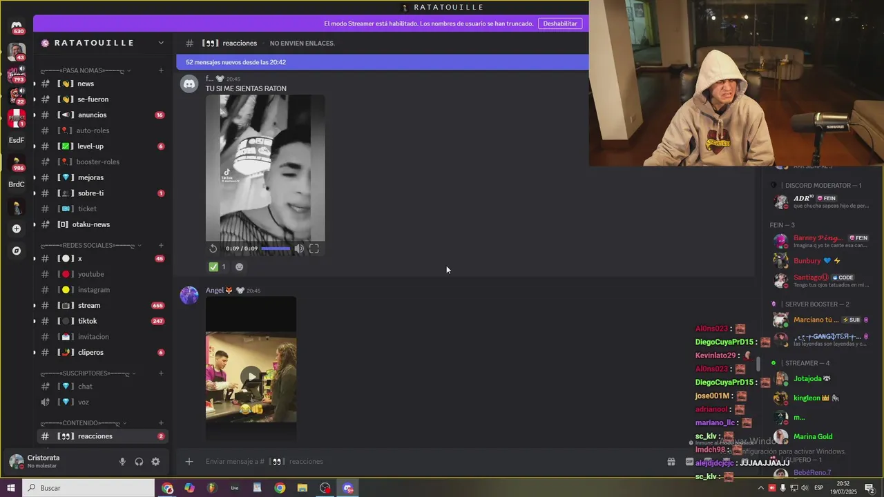This screenshot has width=884, height=497.
Task: Select the auto-roles channel
Action: pos(102,130)
